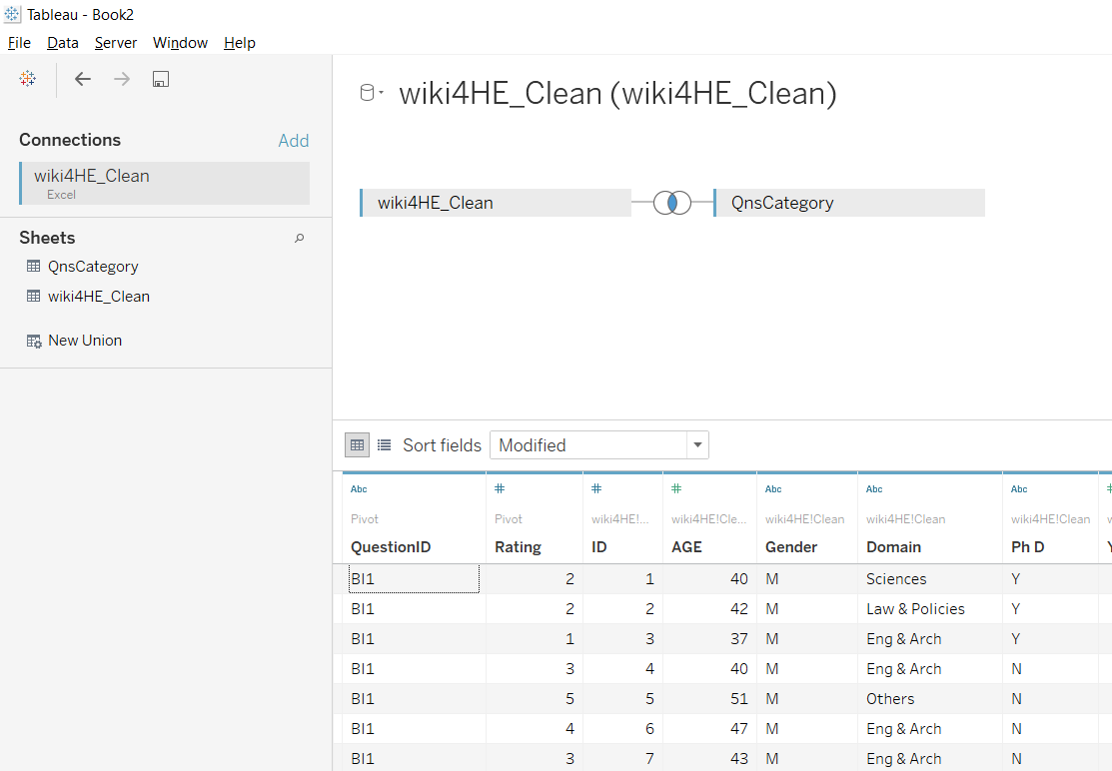Search sheets with the magnifier icon

click(300, 238)
